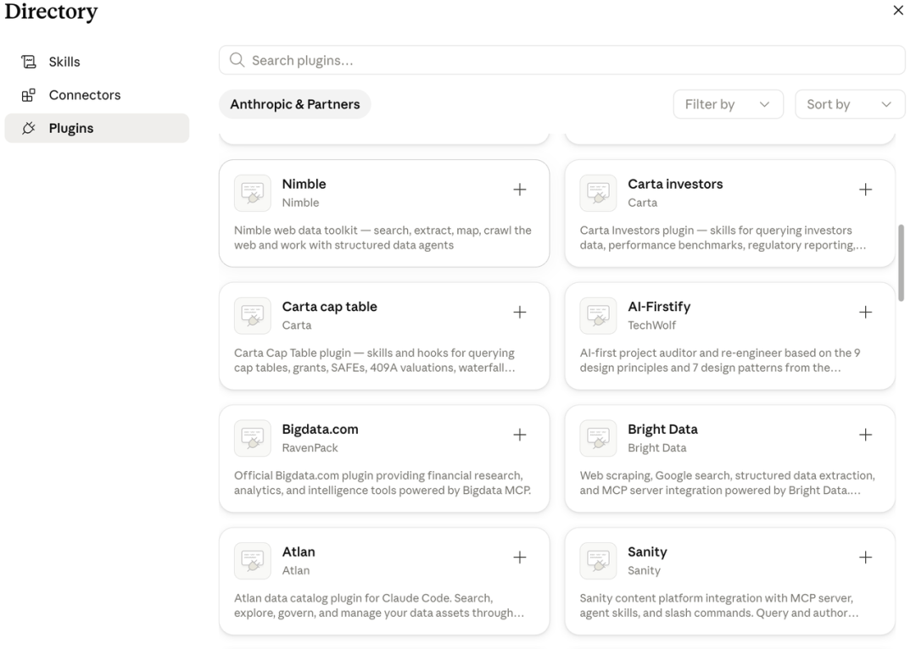Viewport: 916px width, 649px height.
Task: Click the Carta investors plugin thumbnail icon
Action: pos(598,193)
